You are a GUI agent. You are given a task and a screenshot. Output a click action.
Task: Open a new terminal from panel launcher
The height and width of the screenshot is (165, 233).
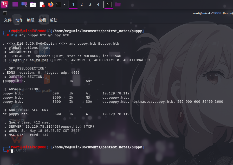click(59, 4)
